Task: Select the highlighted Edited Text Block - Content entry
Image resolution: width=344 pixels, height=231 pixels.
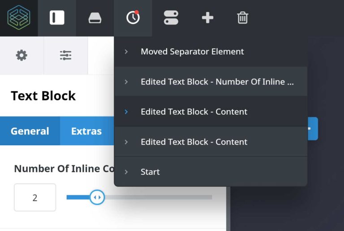Action: pos(194,112)
